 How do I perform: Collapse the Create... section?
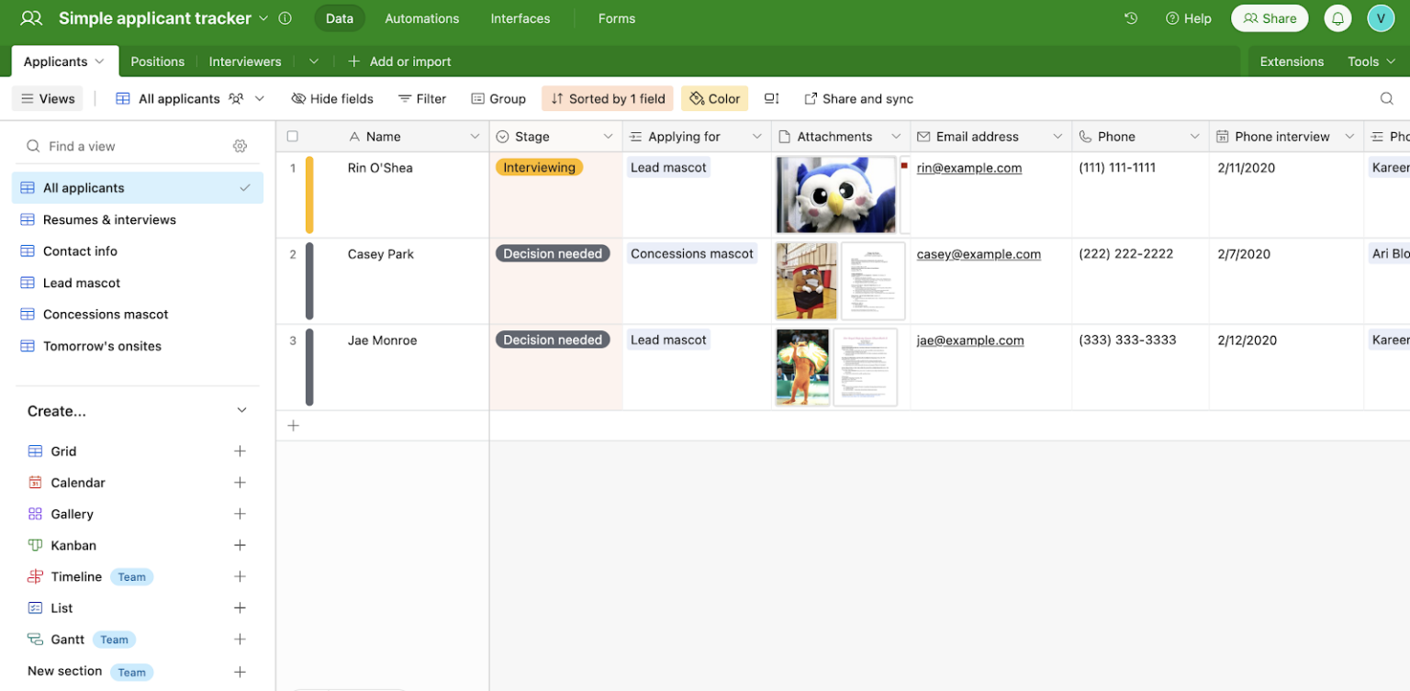241,410
